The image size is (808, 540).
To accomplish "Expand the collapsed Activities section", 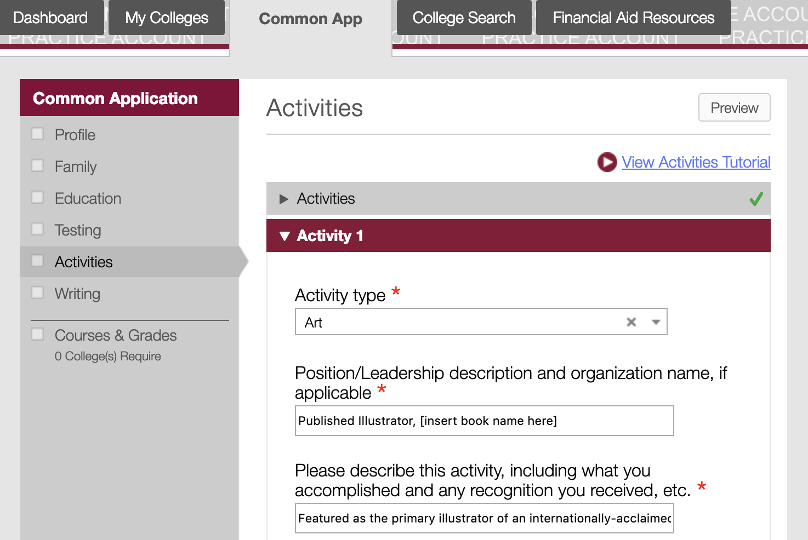I will pos(518,198).
